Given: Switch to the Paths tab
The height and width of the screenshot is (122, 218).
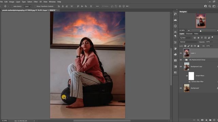Looking at the screenshot, I should point(196,34).
